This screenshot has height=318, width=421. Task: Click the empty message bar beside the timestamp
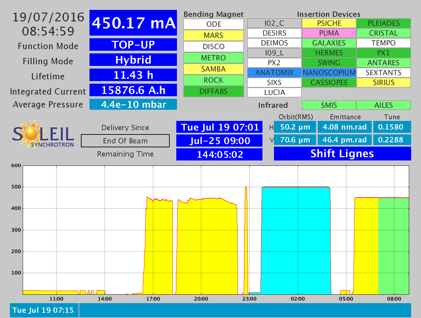[x=245, y=310]
